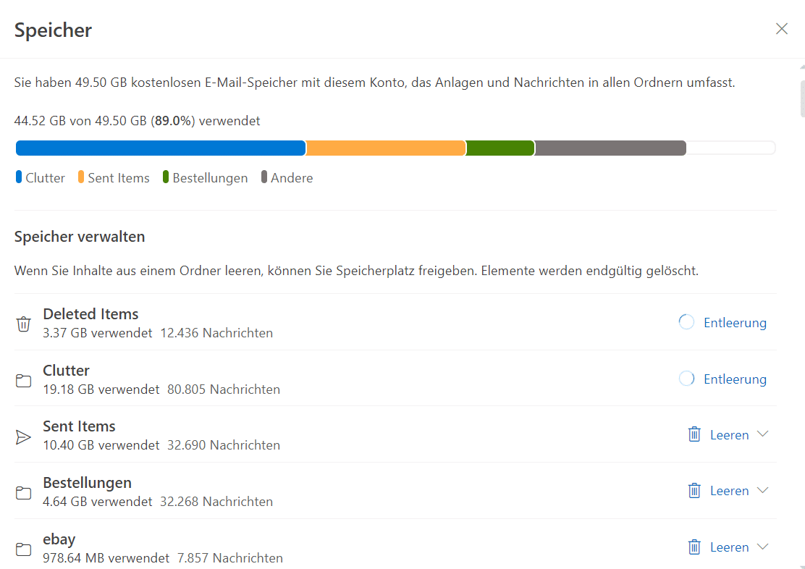Click the Clutter folder icon

click(24, 380)
